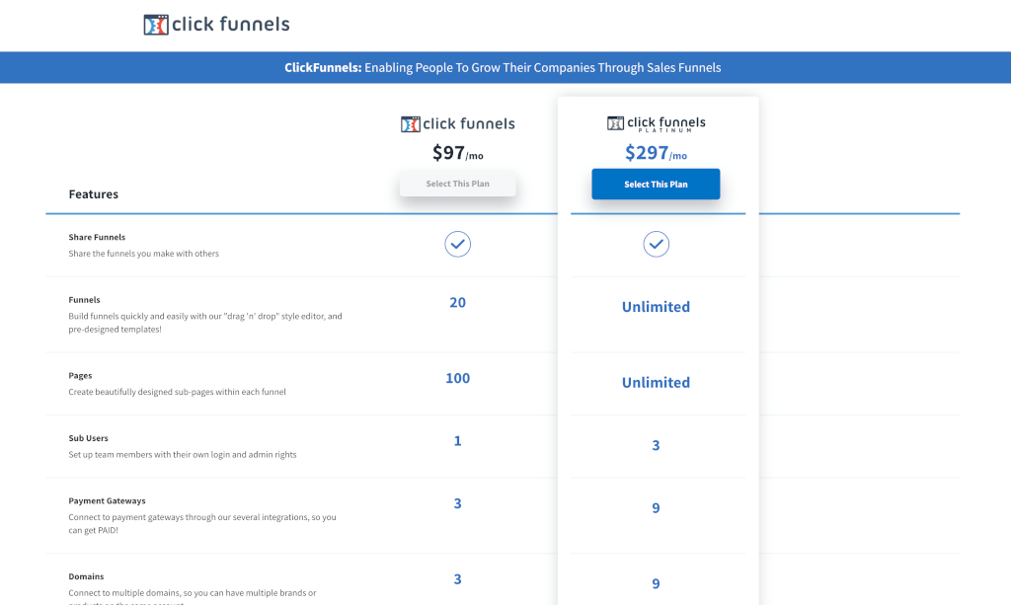Click Unlimited value in Funnels row
Image resolution: width=1011 pixels, height=605 pixels.
point(656,307)
